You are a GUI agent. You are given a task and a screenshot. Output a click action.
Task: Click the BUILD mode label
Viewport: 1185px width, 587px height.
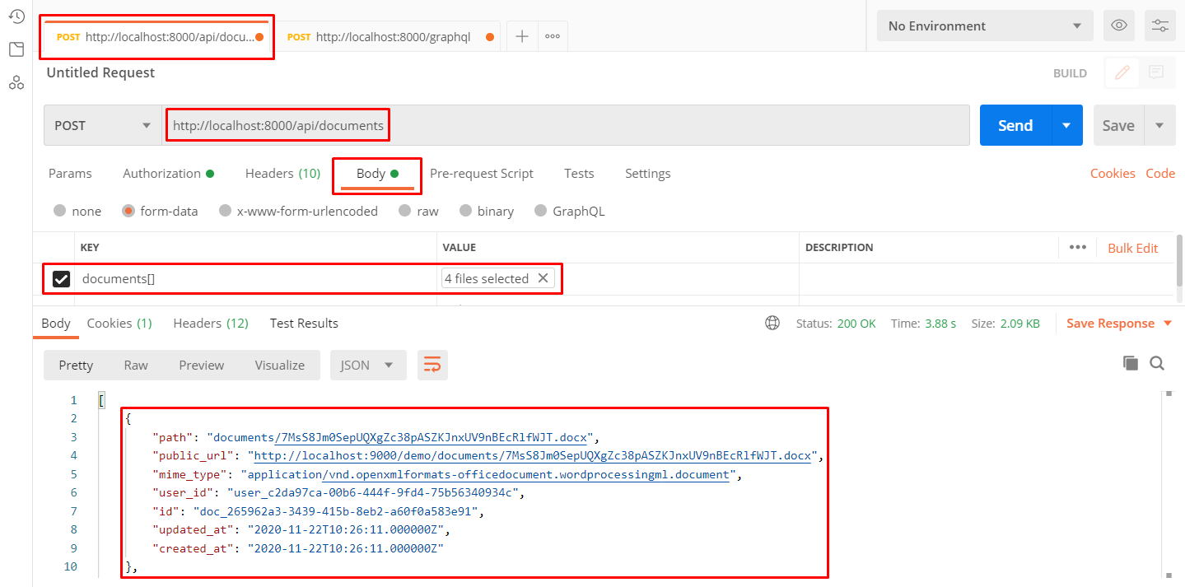pyautogui.click(x=1070, y=73)
